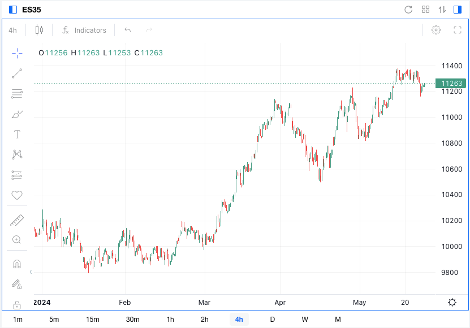Open chart settings gear in toolbar
This screenshot has height=328, width=470.
point(436,30)
